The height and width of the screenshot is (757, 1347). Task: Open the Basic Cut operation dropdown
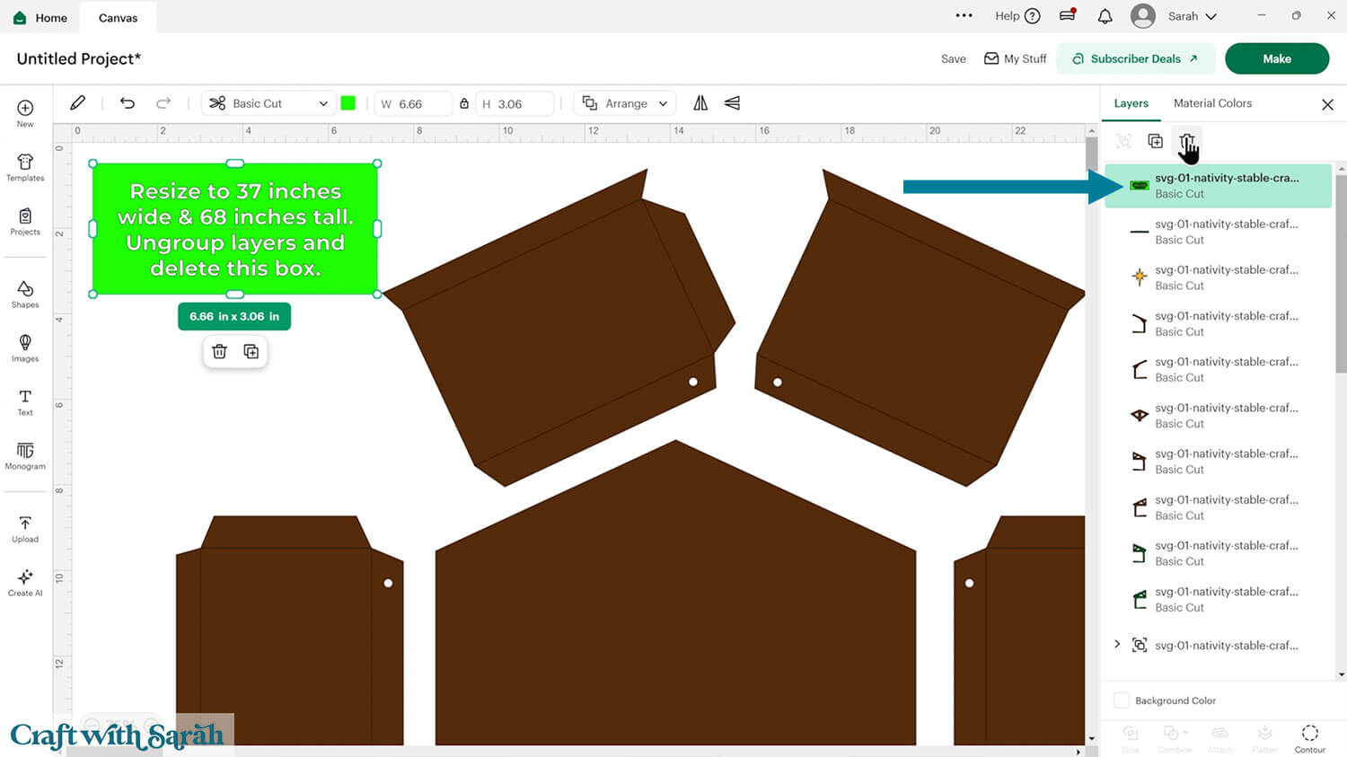(x=269, y=103)
